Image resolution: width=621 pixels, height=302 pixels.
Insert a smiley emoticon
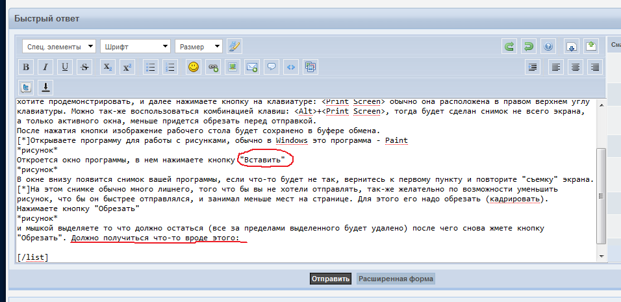pos(193,67)
